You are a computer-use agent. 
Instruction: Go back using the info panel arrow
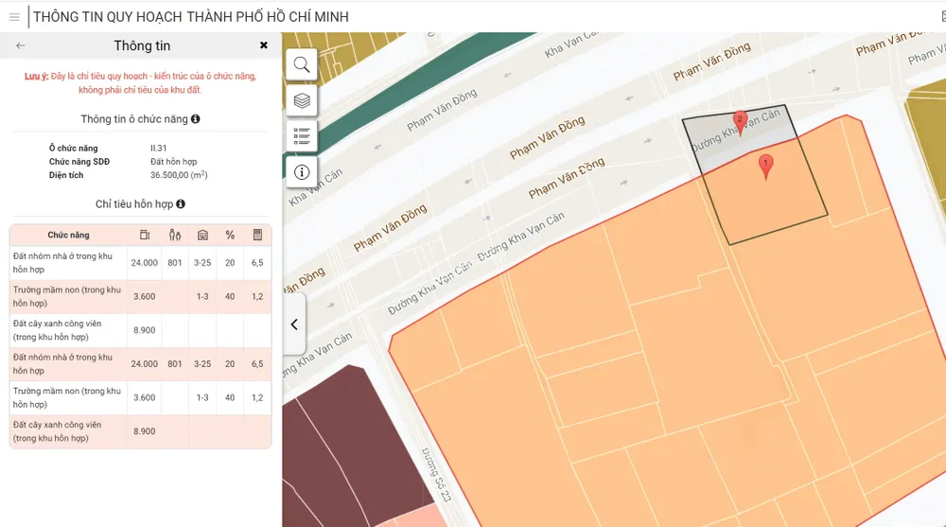click(21, 45)
